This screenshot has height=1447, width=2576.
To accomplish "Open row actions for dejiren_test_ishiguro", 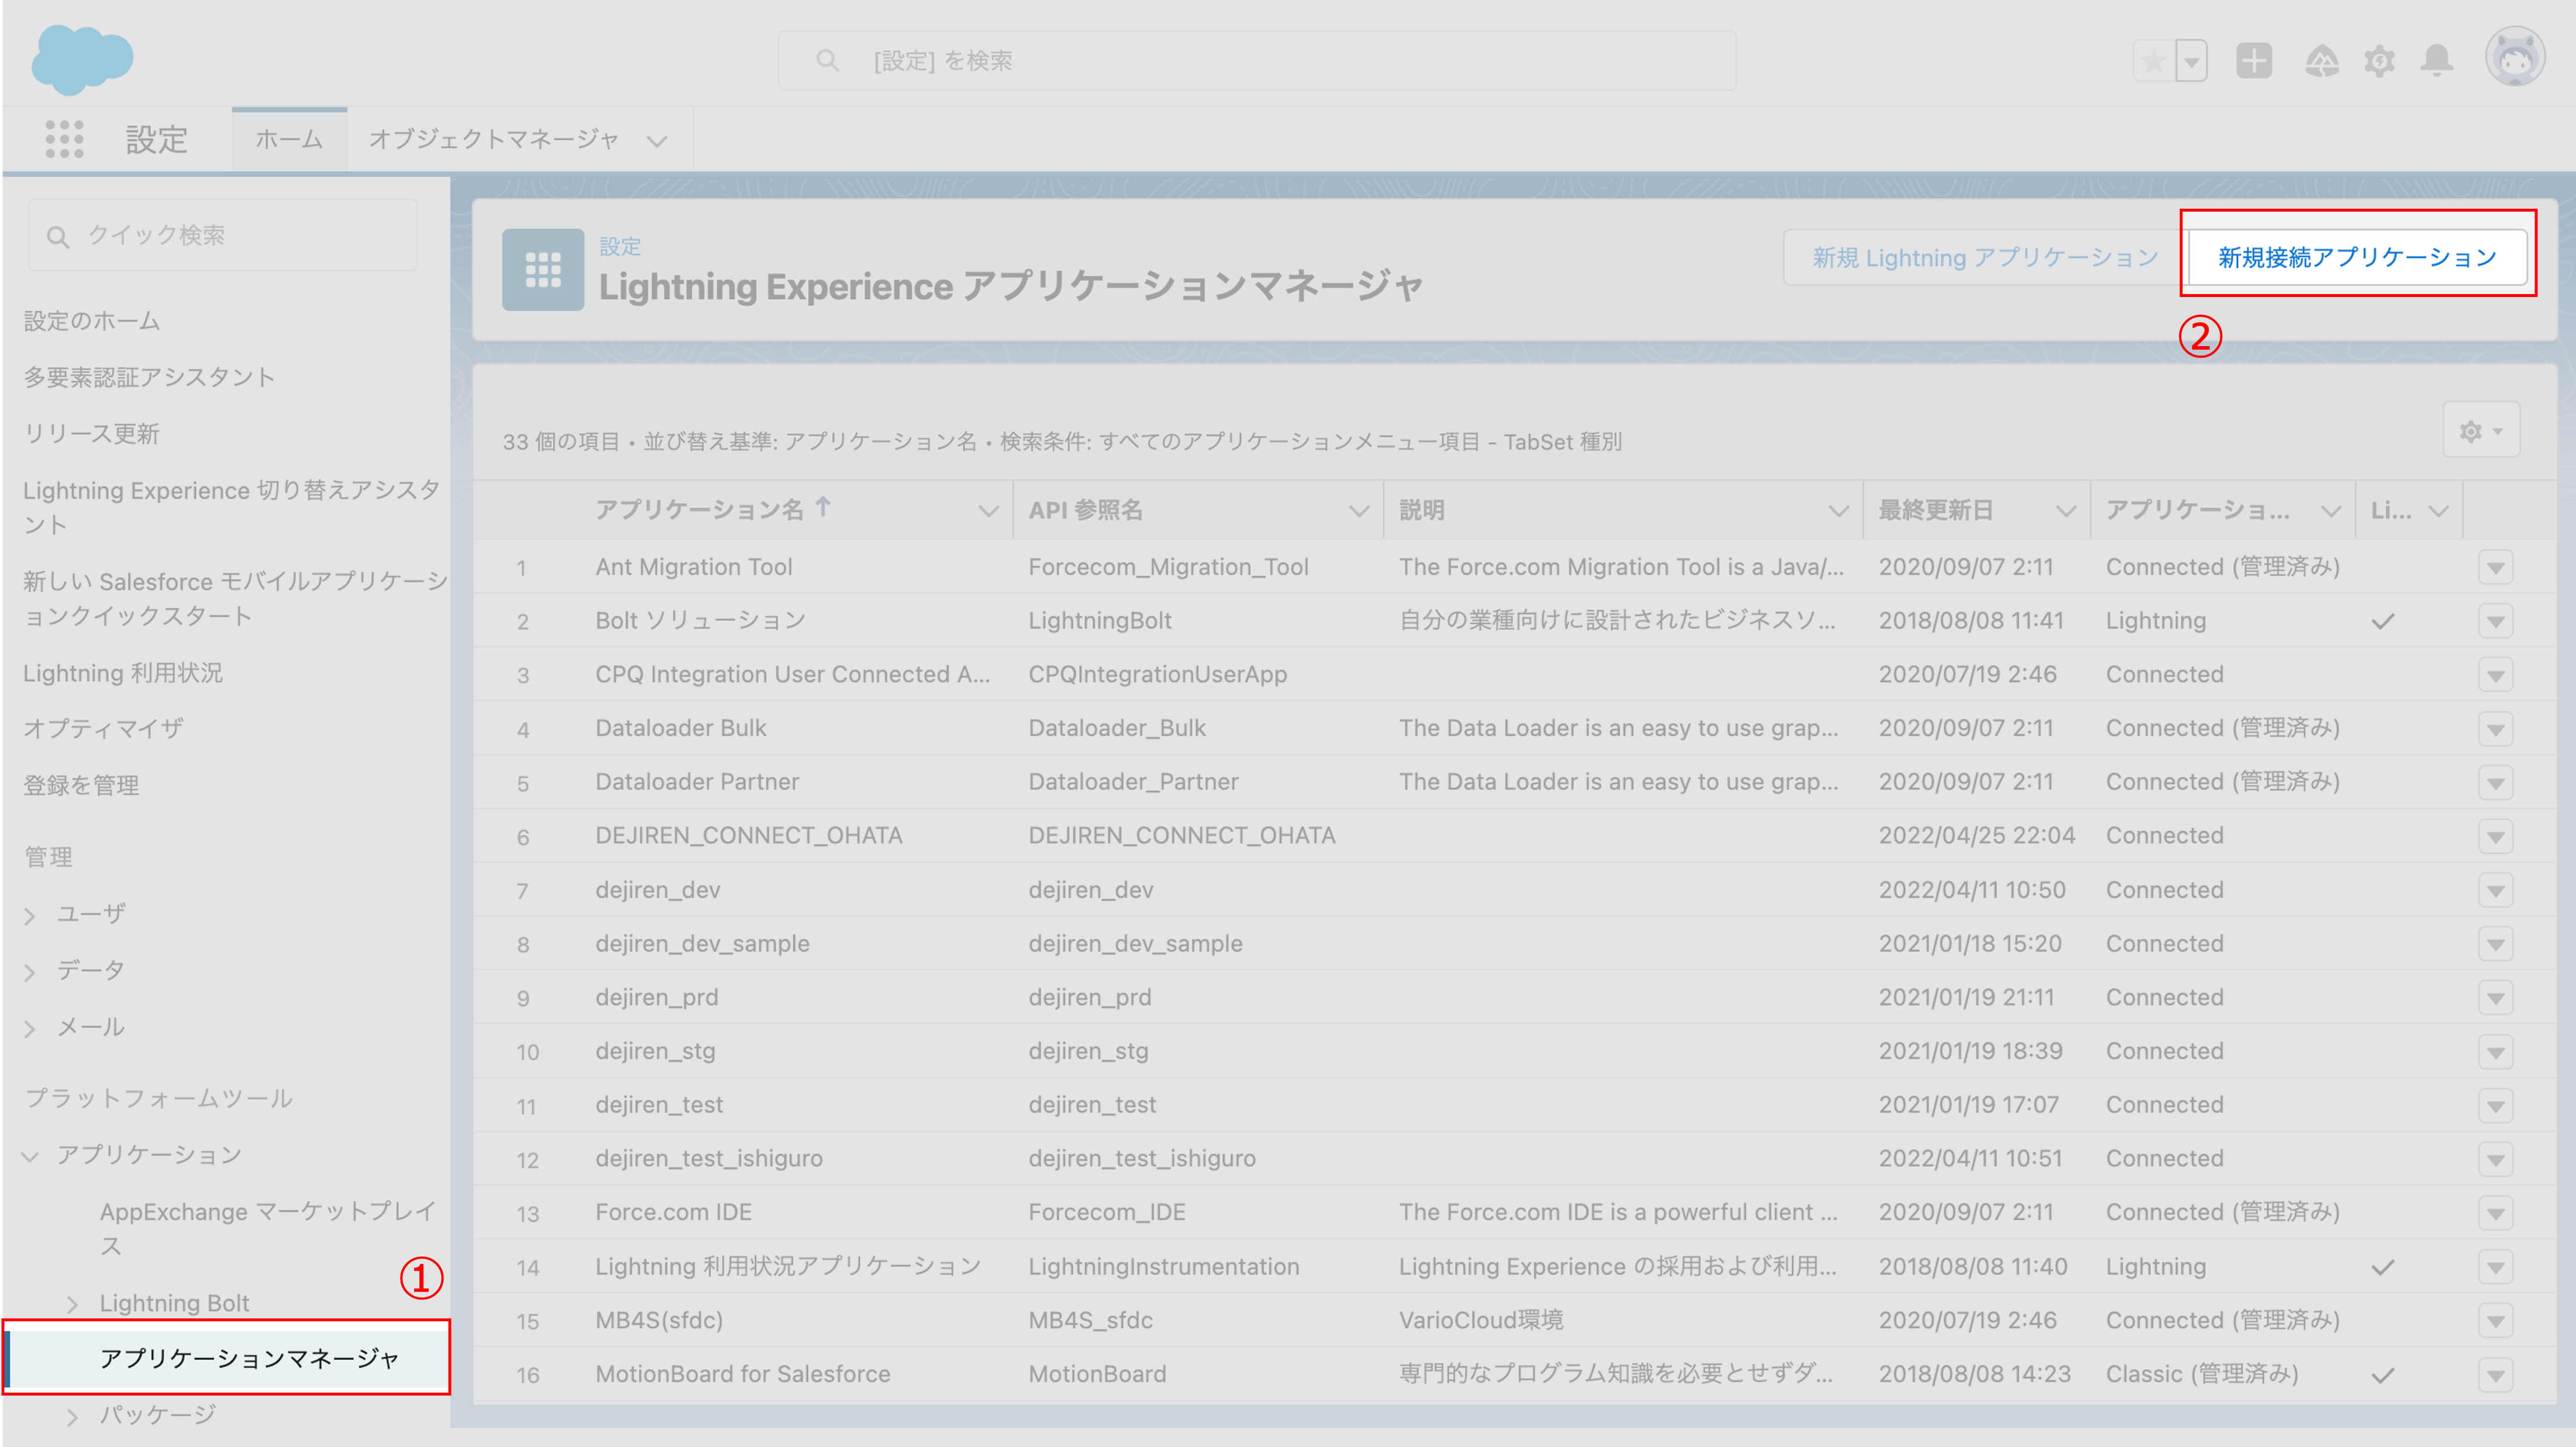I will click(x=2496, y=1160).
